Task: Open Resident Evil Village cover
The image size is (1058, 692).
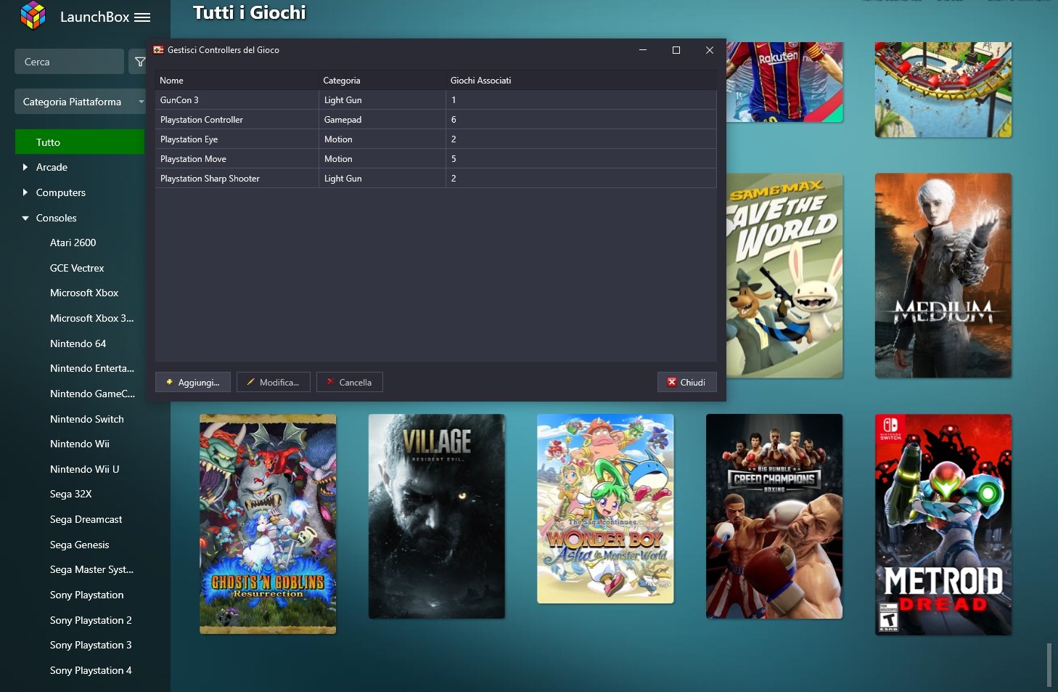Action: click(437, 516)
